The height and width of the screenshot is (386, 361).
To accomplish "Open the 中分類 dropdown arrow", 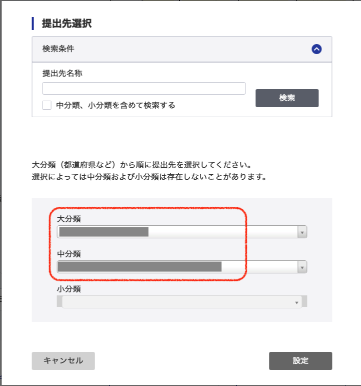I will 302,267.
